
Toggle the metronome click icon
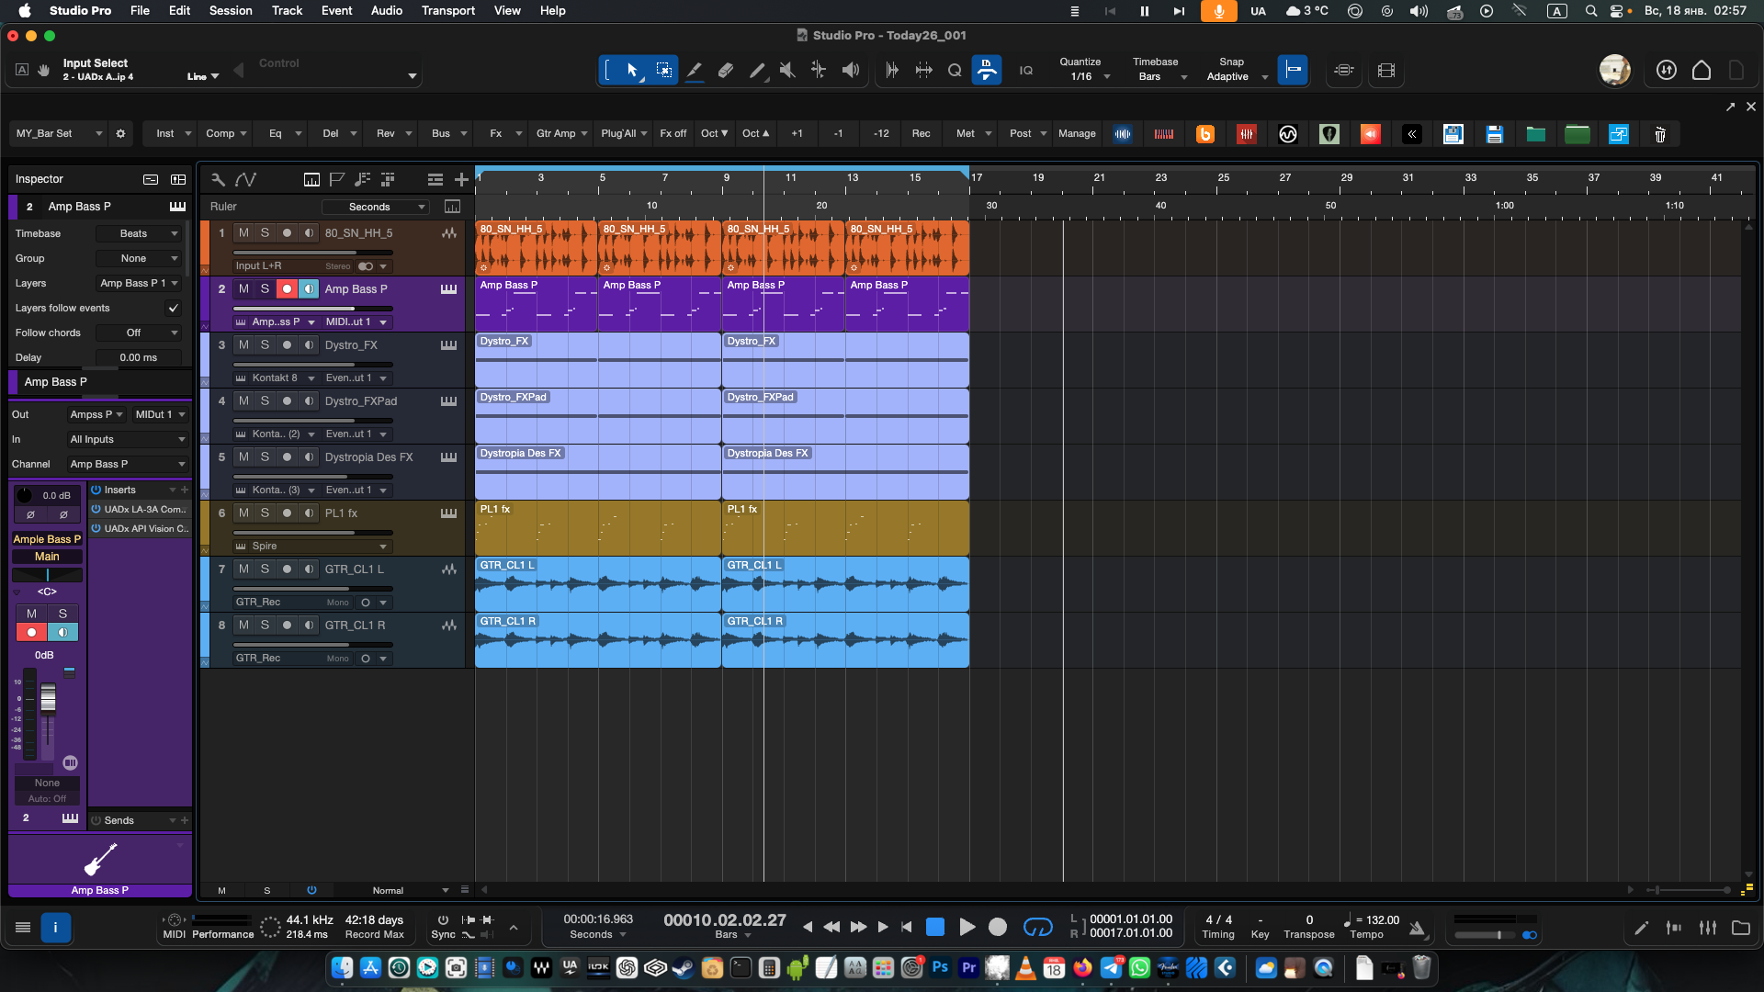[1418, 928]
